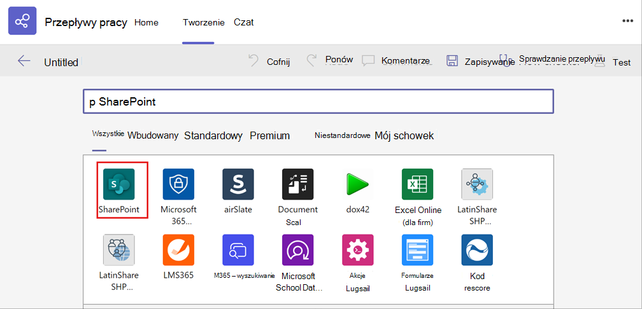Open M365 – wyszukiwanie connector

tap(238, 250)
